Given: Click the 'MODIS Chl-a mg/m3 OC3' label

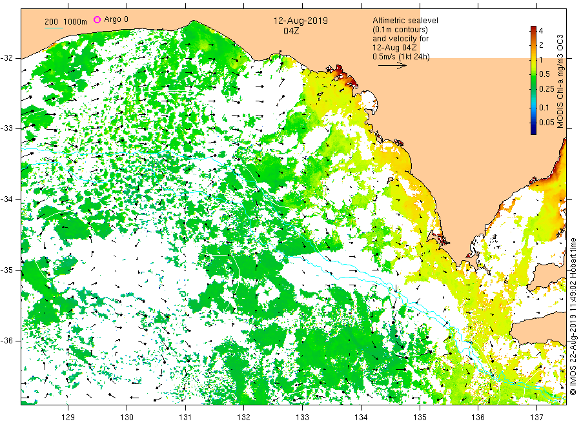Looking at the screenshot, I should tap(560, 81).
